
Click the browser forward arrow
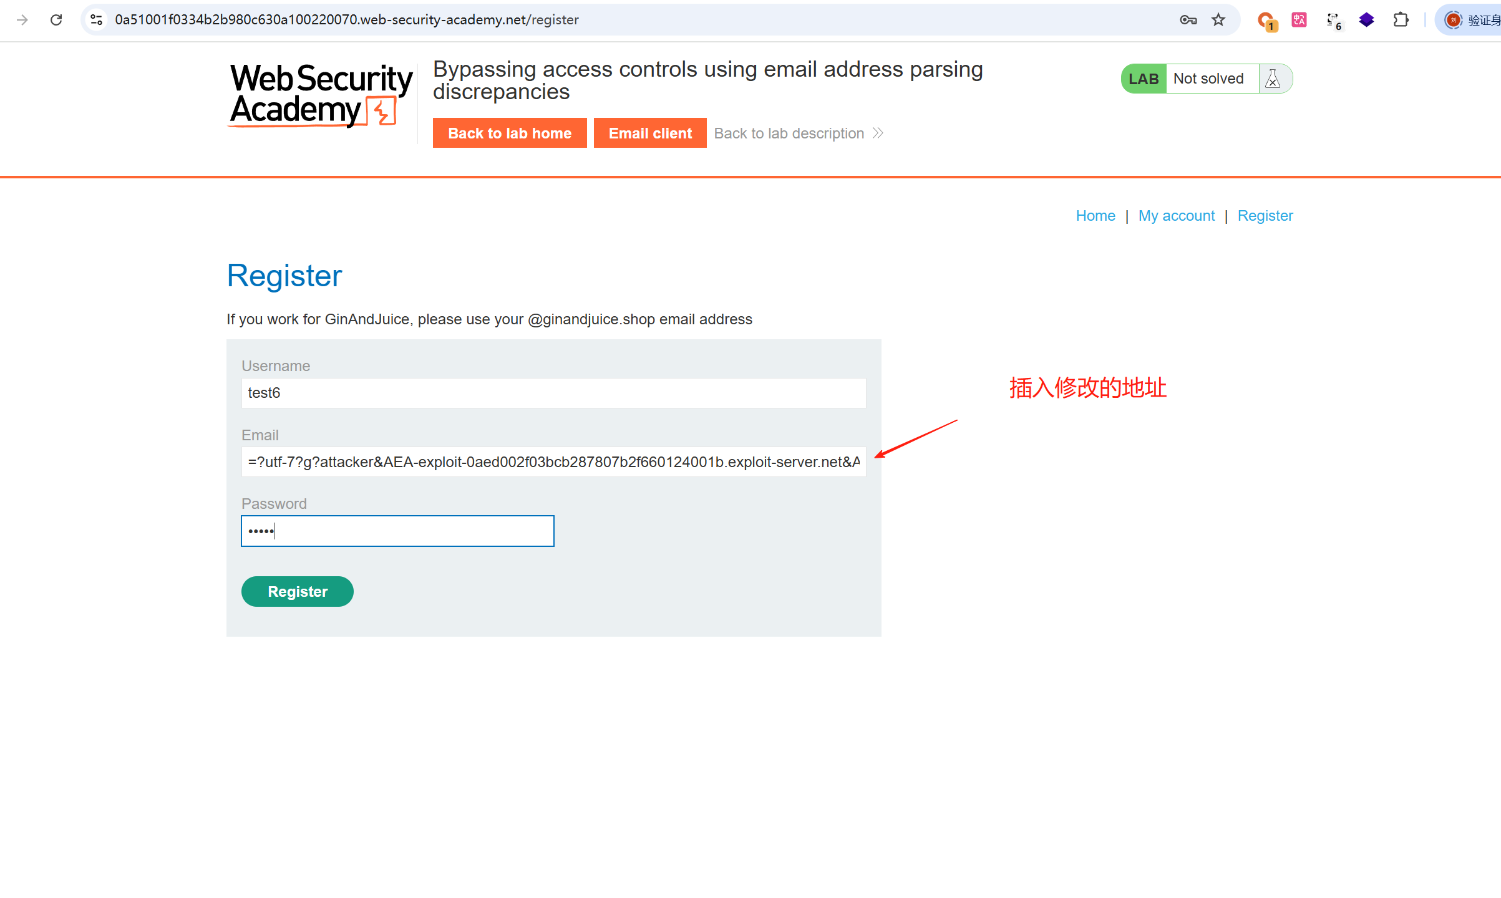coord(22,20)
